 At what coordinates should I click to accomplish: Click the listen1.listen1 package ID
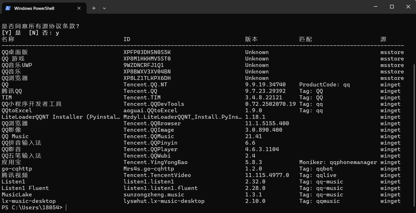point(149,181)
